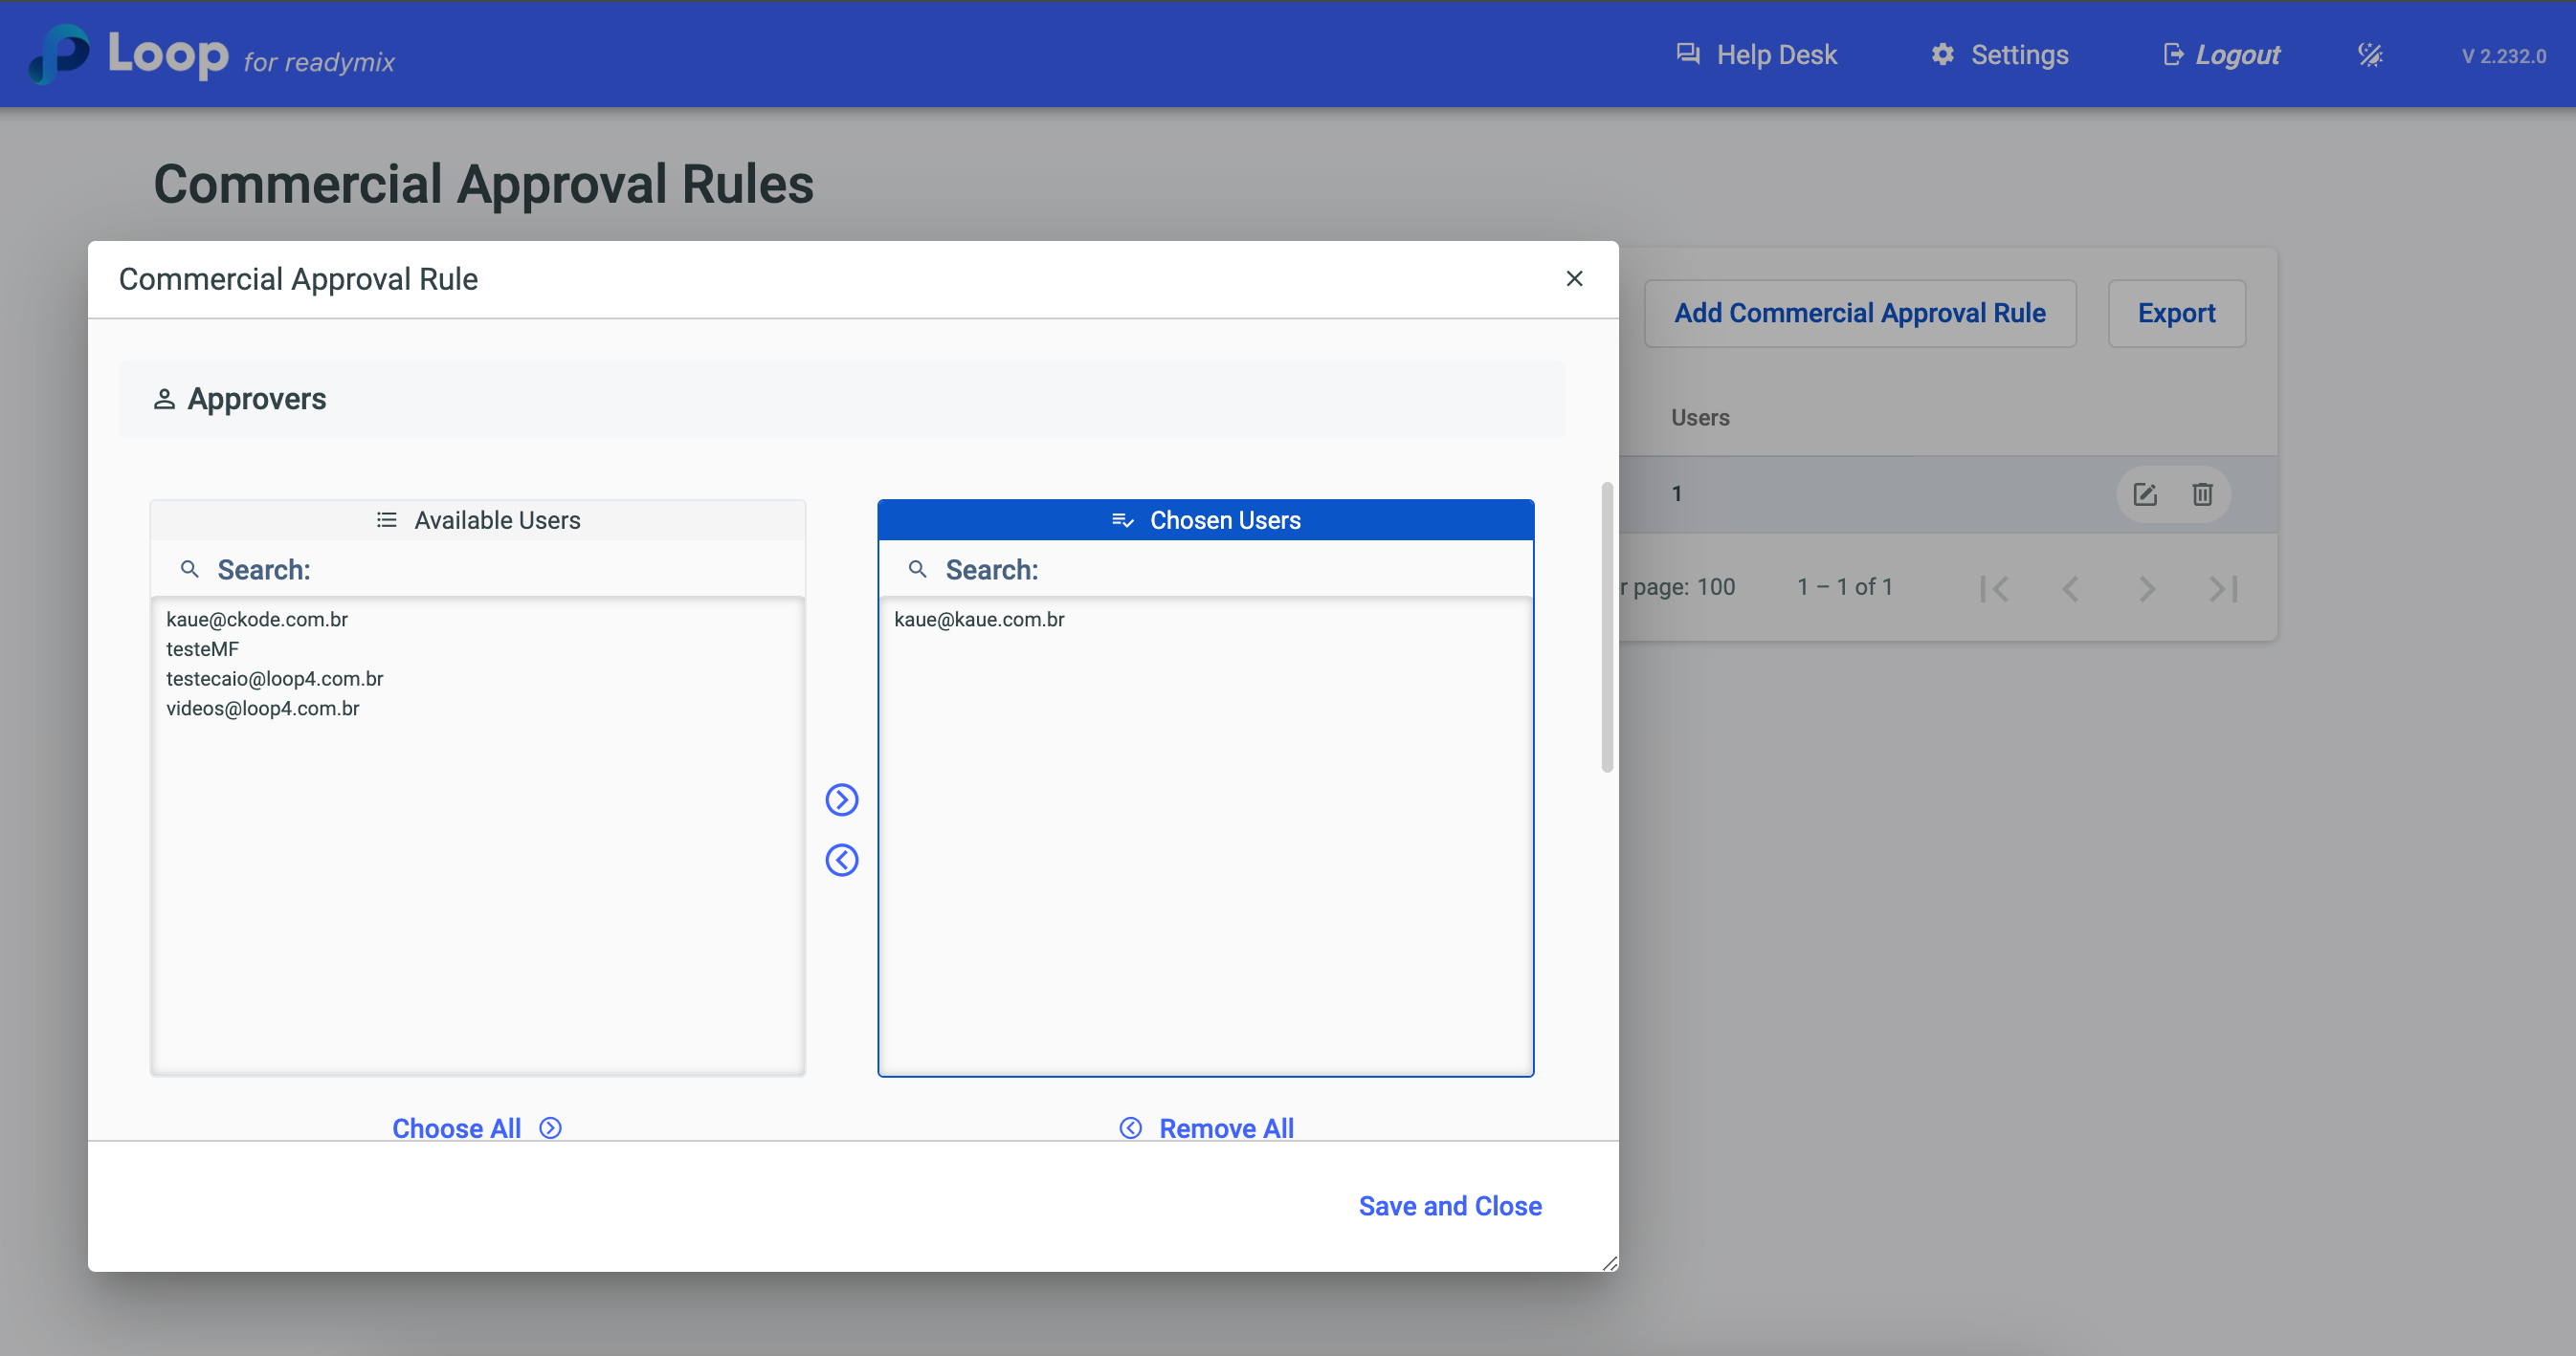Click the edit rule pencil icon

(x=2144, y=493)
